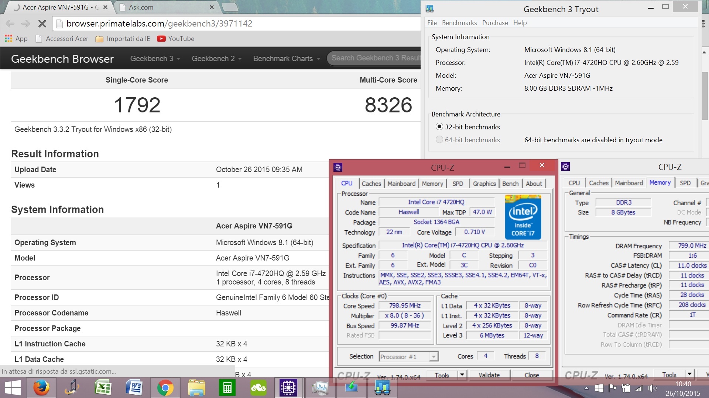Click the Tools button in the CPU-Z CPU window

pos(442,375)
